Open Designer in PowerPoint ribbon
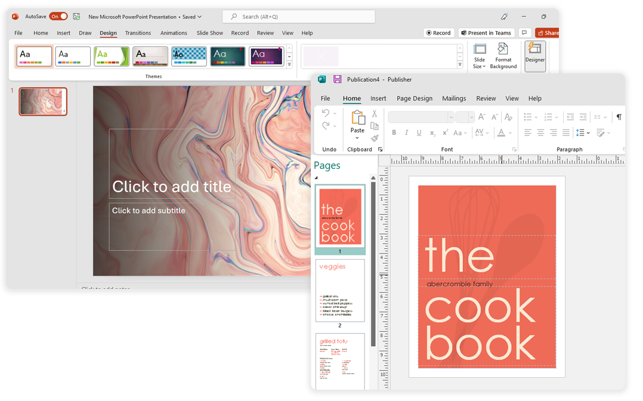Viewport: 643px width, 401px height. [535, 56]
